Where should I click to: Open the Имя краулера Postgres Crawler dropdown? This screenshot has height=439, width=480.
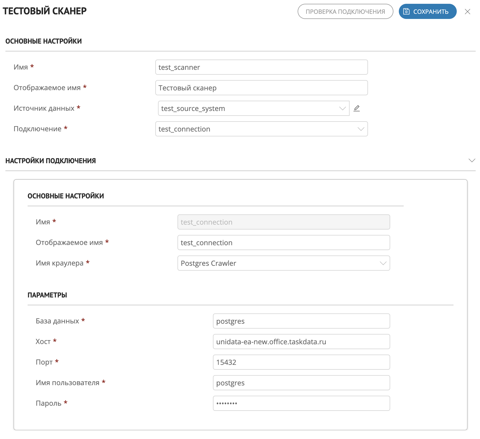283,263
